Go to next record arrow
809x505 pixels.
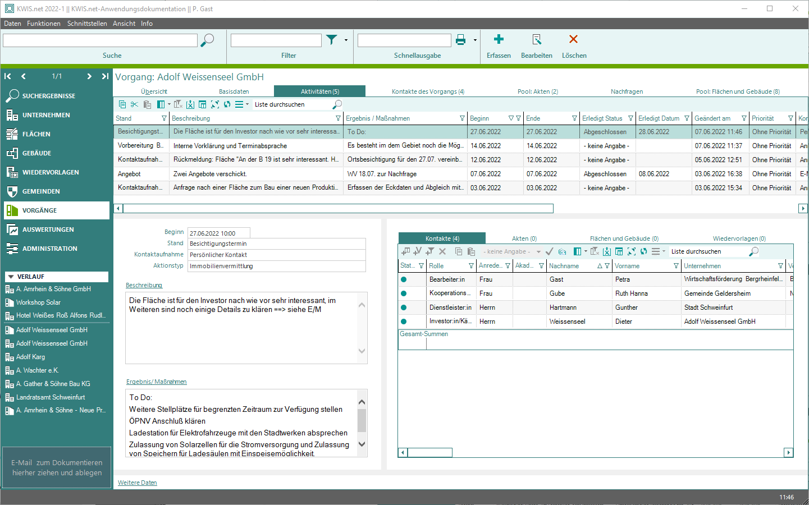(89, 76)
